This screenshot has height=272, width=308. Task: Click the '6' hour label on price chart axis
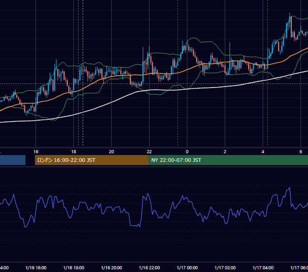pos(301,152)
